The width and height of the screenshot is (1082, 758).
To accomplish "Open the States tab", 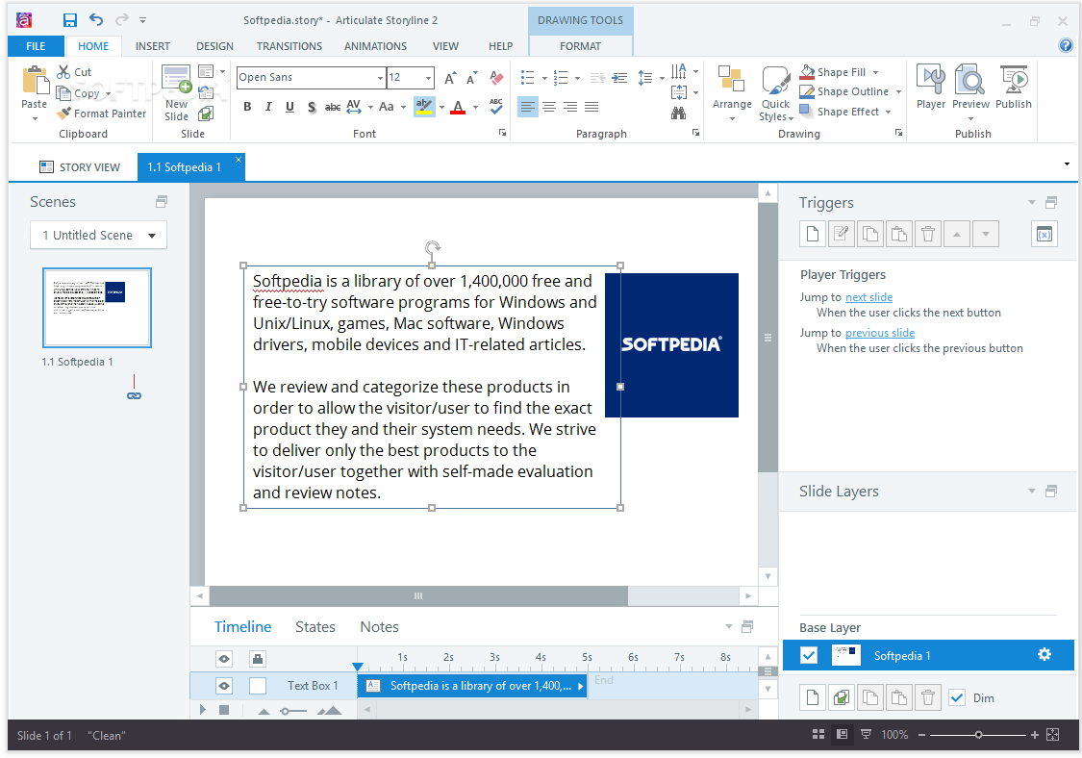I will coord(315,627).
